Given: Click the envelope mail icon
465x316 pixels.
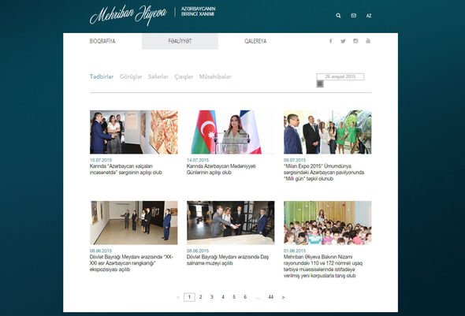Looking at the screenshot, I should (x=354, y=16).
